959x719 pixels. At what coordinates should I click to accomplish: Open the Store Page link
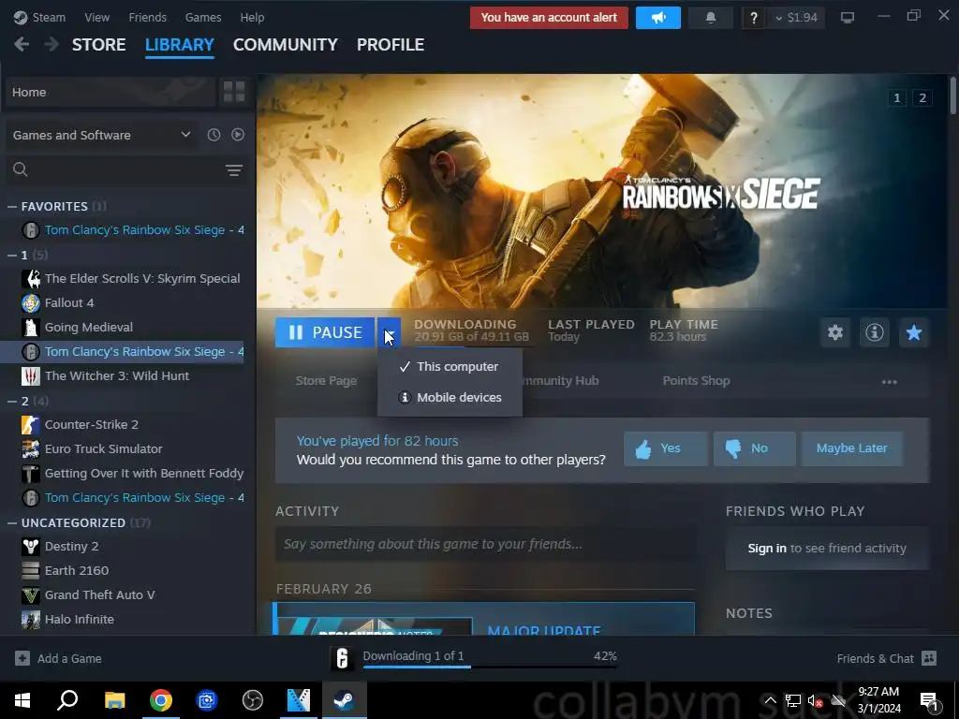[326, 381]
